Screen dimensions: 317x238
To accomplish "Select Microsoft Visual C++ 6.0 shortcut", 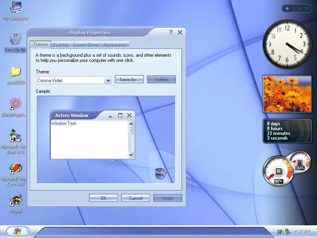I will point(14,175).
